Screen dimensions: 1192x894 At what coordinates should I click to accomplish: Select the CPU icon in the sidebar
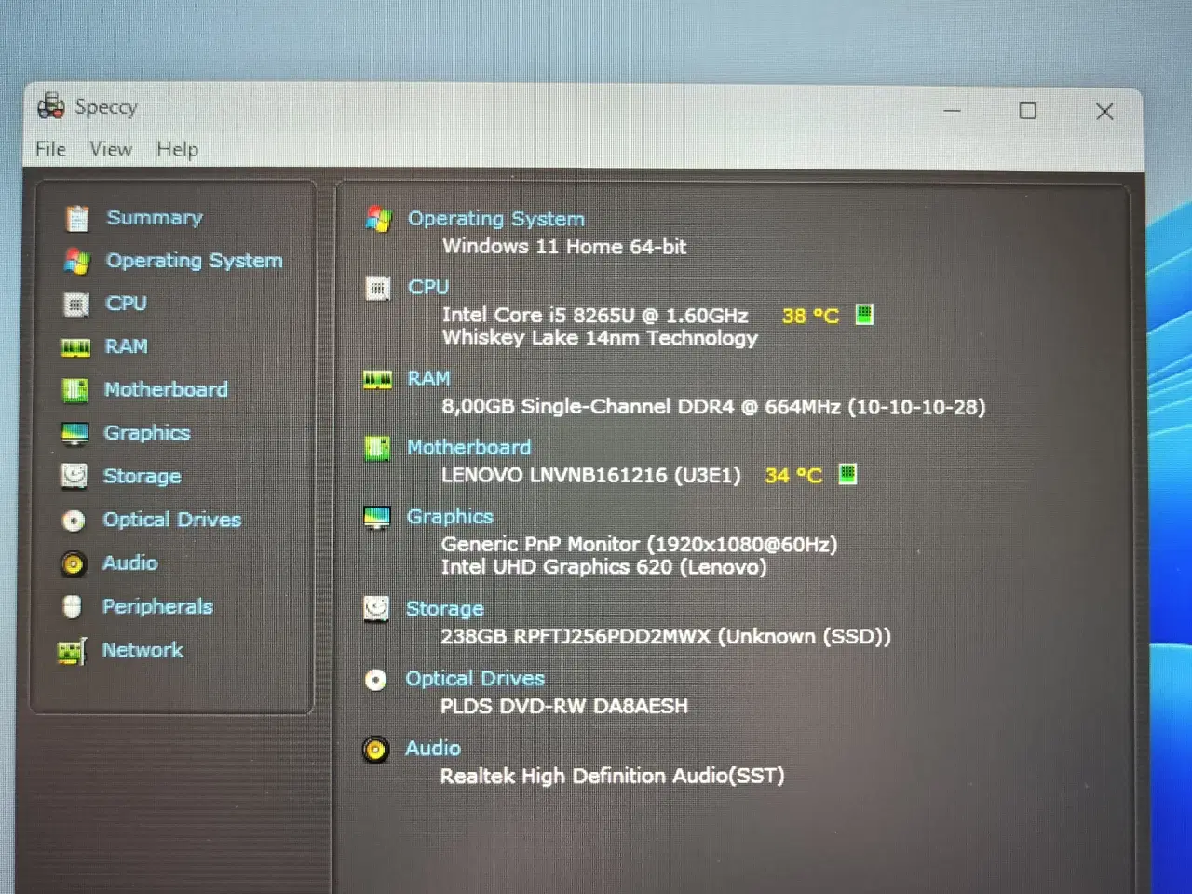coord(75,304)
